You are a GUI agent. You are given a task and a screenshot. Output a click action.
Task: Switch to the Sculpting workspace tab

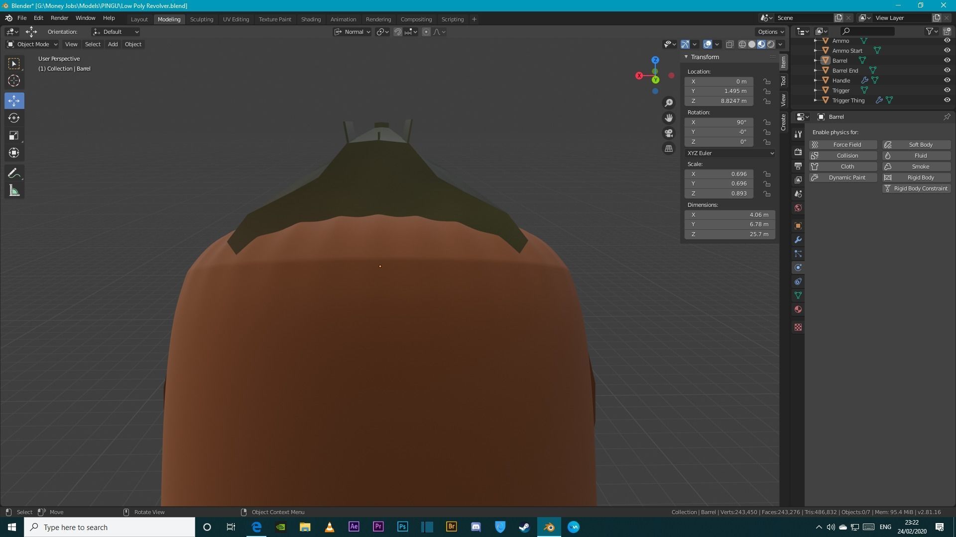click(201, 19)
